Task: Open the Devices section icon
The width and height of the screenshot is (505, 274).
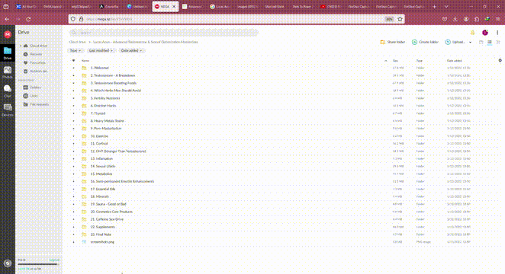Action: [8, 110]
